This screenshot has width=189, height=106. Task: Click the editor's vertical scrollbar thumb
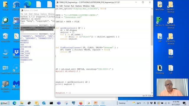point(152,30)
